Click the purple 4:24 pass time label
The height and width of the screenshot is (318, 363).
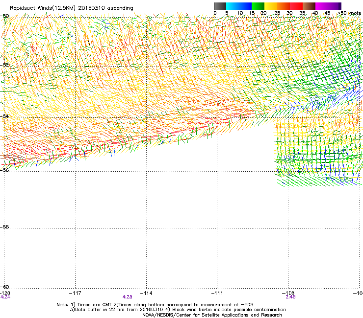5,297
